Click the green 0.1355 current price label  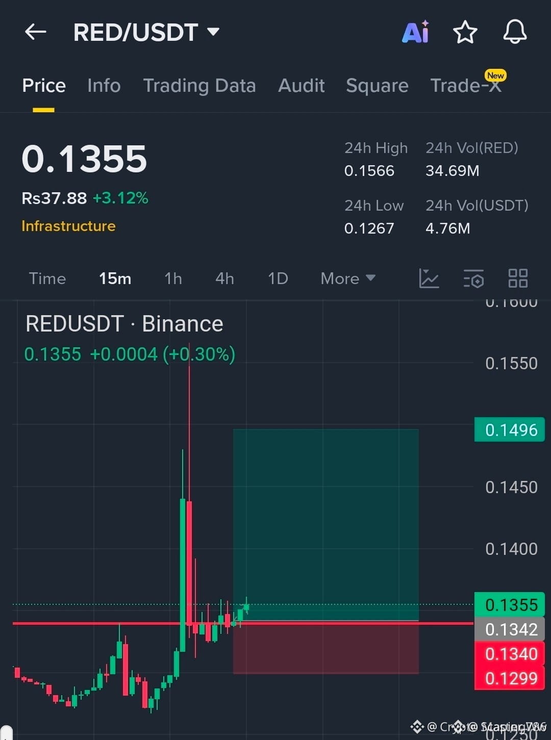click(x=510, y=605)
